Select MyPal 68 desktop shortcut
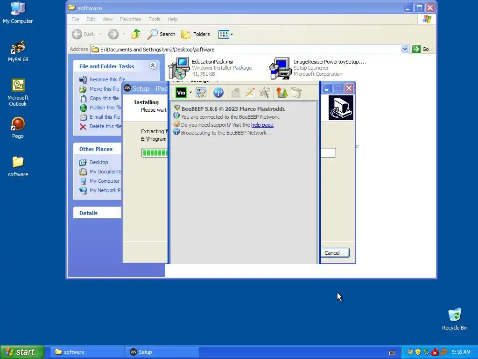 pos(18,51)
